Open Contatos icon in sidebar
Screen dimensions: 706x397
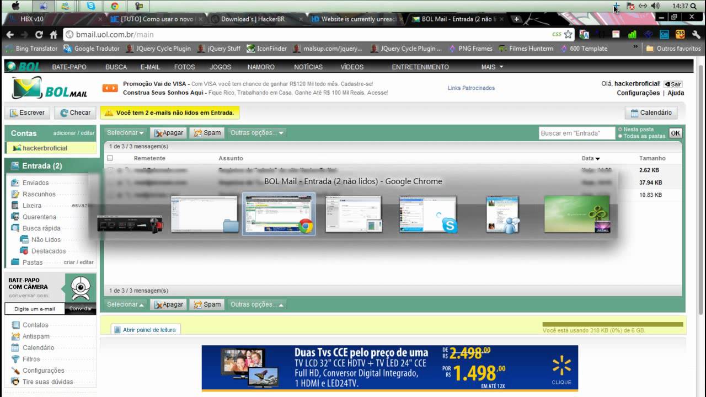click(x=15, y=325)
